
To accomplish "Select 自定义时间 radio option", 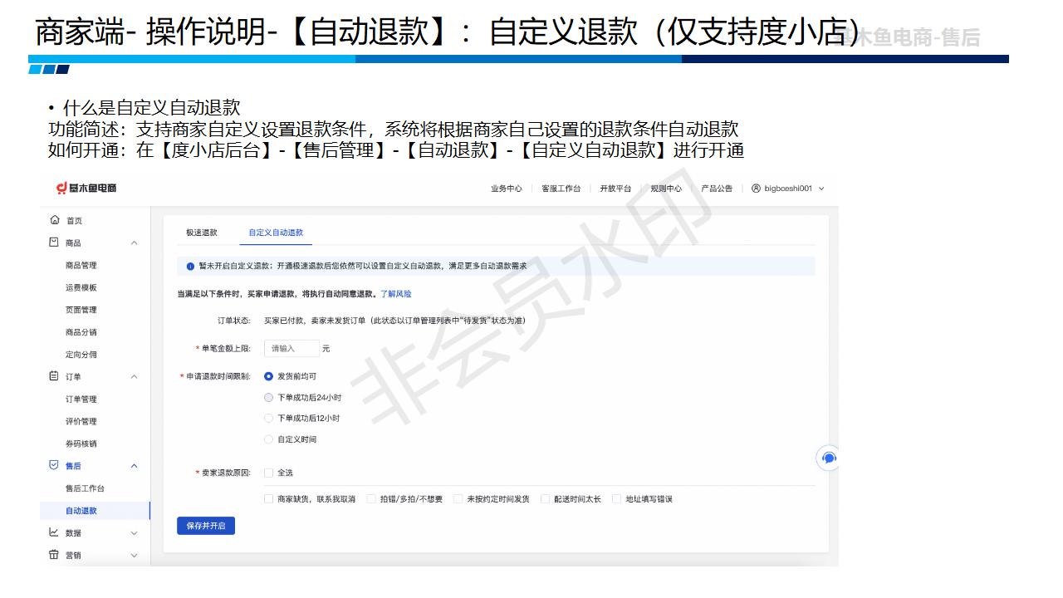I will coord(268,439).
